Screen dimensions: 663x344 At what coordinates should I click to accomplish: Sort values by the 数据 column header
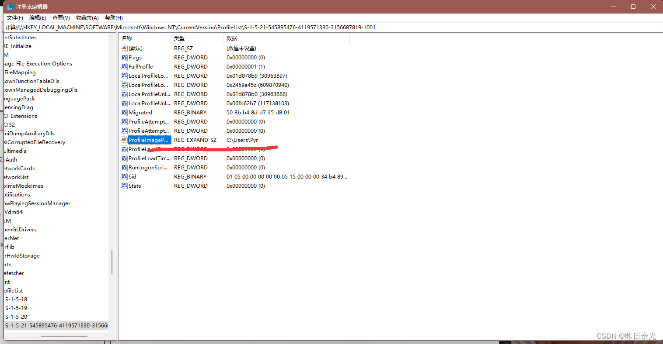286,38
